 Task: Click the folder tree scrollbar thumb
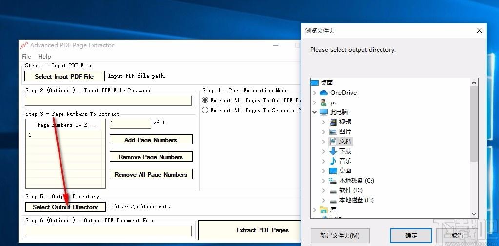point(474,124)
